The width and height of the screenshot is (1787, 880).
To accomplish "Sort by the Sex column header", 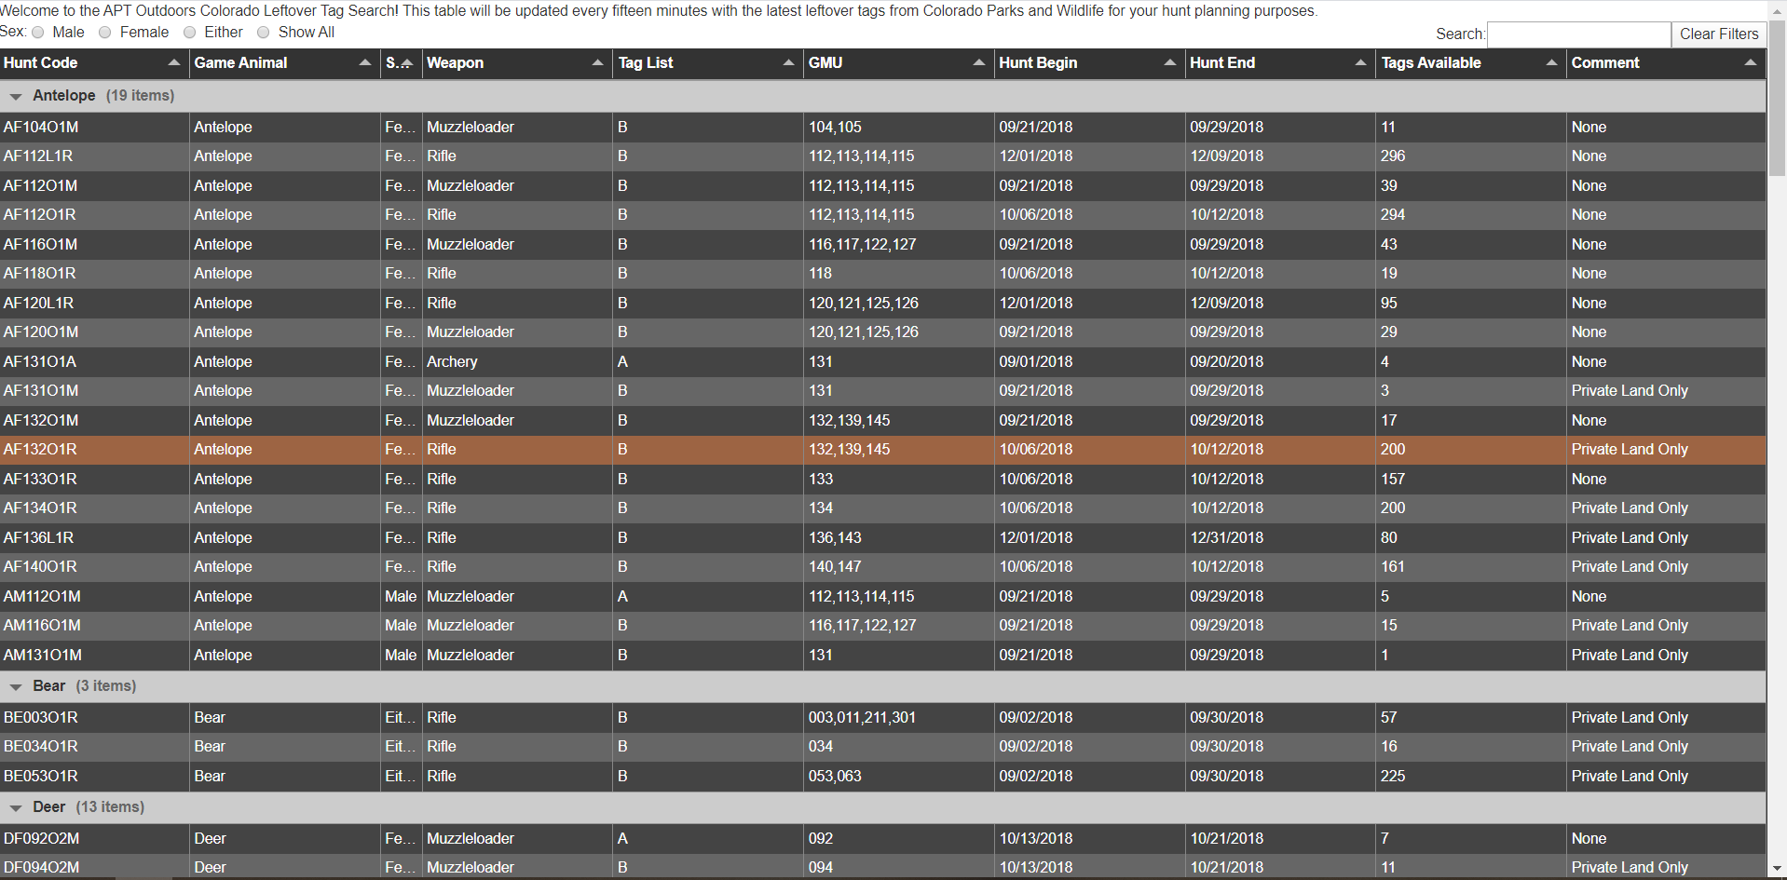I will (x=392, y=63).
